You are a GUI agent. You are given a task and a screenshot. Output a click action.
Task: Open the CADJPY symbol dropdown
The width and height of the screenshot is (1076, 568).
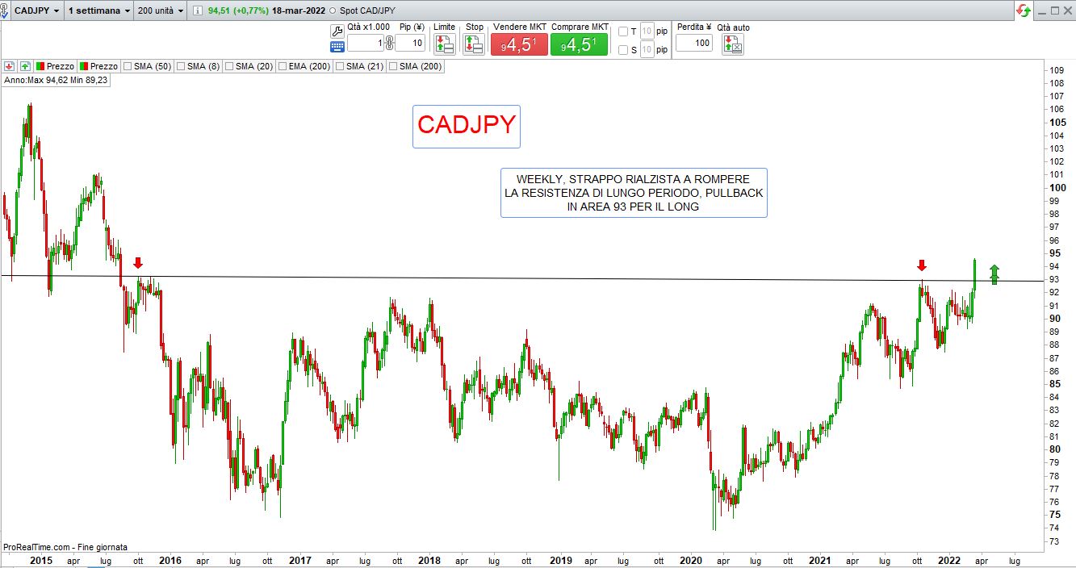coord(36,10)
